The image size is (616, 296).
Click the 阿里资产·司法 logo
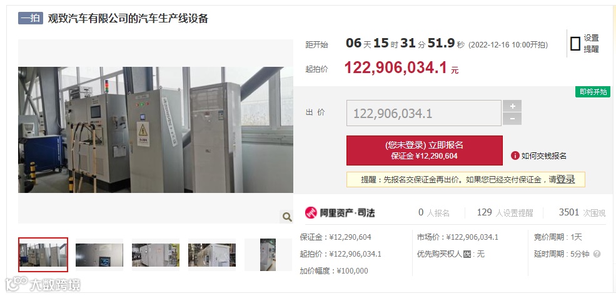(340, 212)
